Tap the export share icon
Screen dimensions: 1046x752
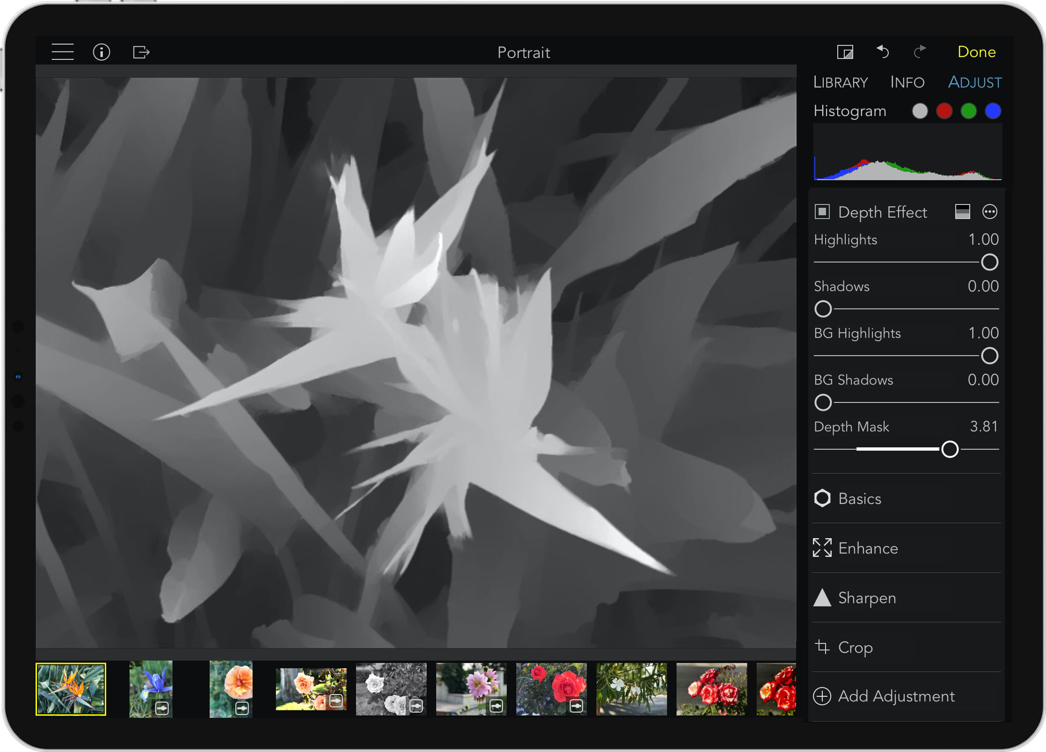(141, 52)
